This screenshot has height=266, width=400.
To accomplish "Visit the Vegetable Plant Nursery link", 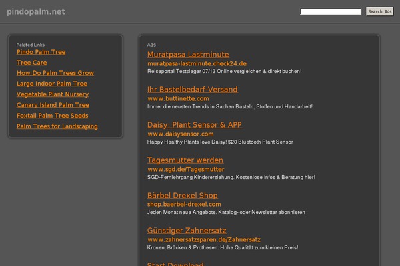I will [x=53, y=94].
